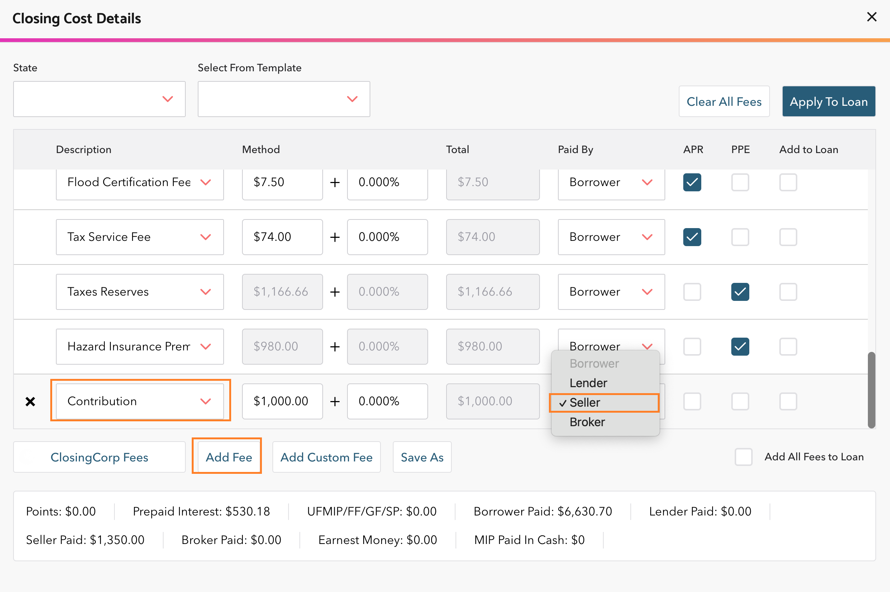This screenshot has height=592, width=890.
Task: Click the plus sign in Tax Service row
Action: (335, 237)
